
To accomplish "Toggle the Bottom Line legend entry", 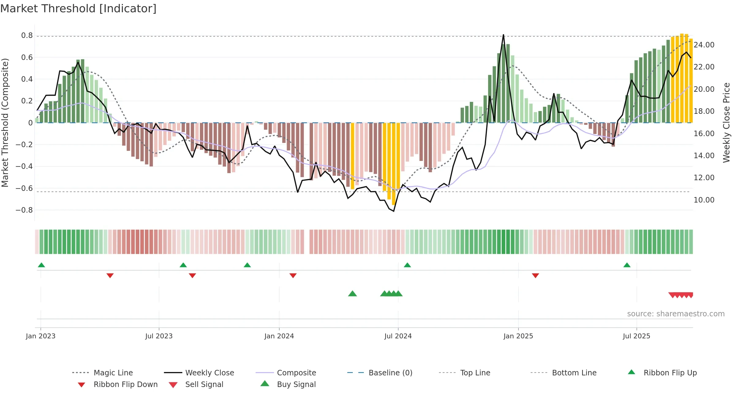I will (x=563, y=373).
